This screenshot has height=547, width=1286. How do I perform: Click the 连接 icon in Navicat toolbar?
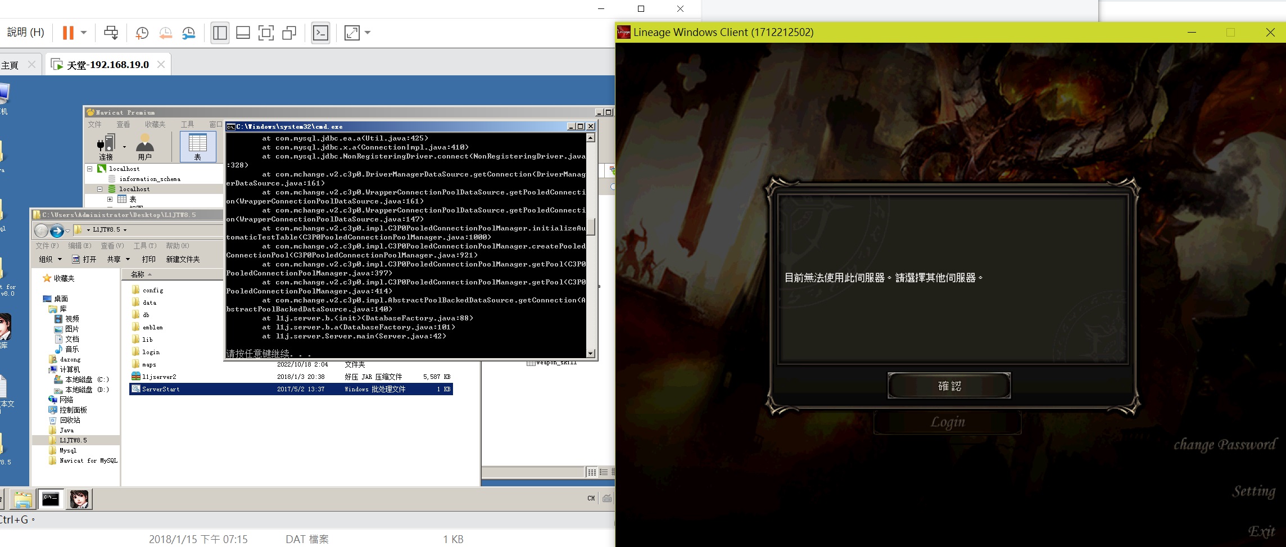pyautogui.click(x=106, y=147)
